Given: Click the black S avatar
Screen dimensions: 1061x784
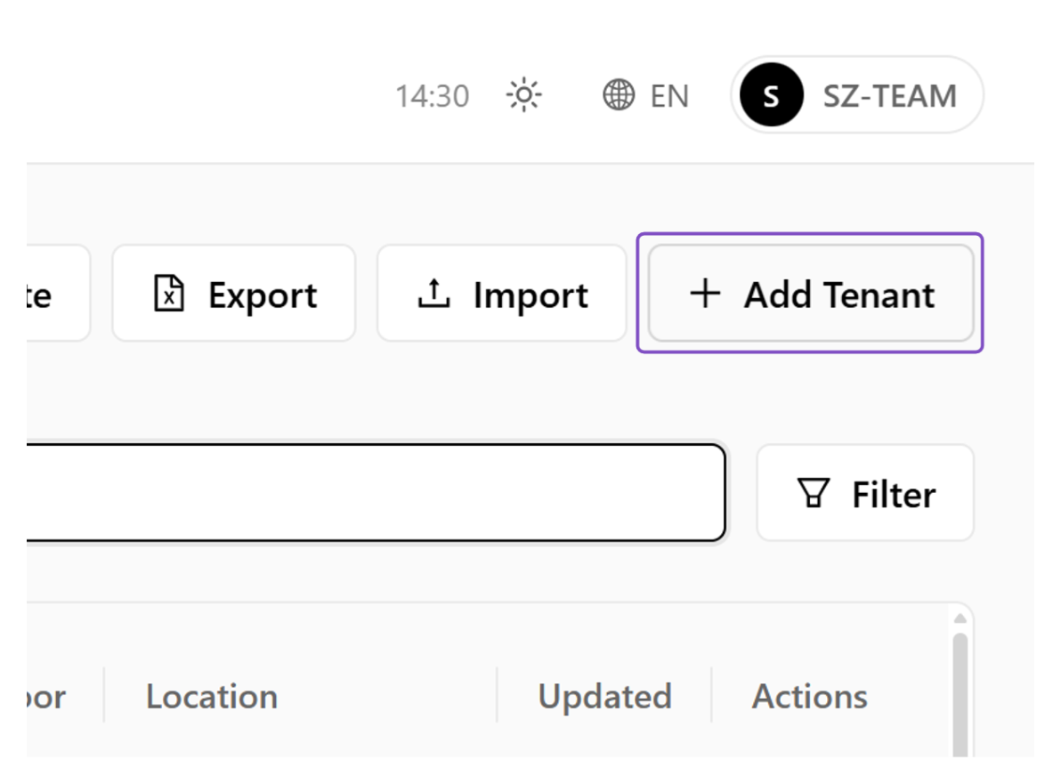Looking at the screenshot, I should point(772,94).
